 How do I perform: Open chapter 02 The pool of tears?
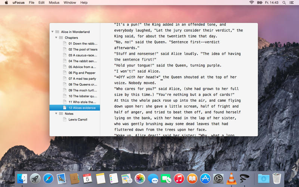(x=83, y=49)
